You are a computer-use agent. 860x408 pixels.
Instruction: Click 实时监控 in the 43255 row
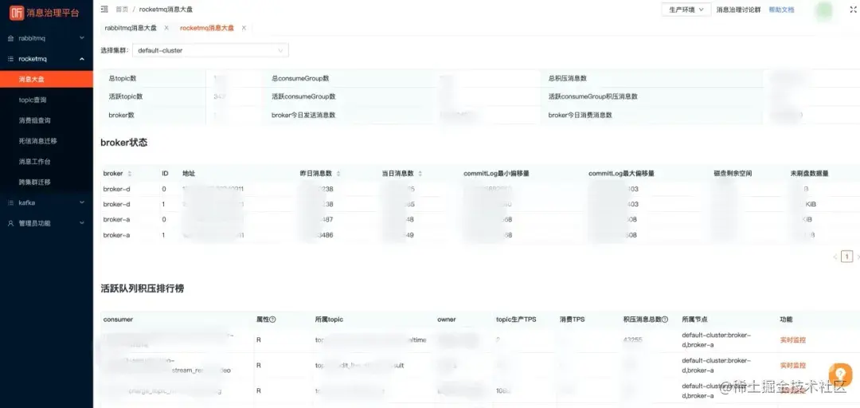coord(793,340)
